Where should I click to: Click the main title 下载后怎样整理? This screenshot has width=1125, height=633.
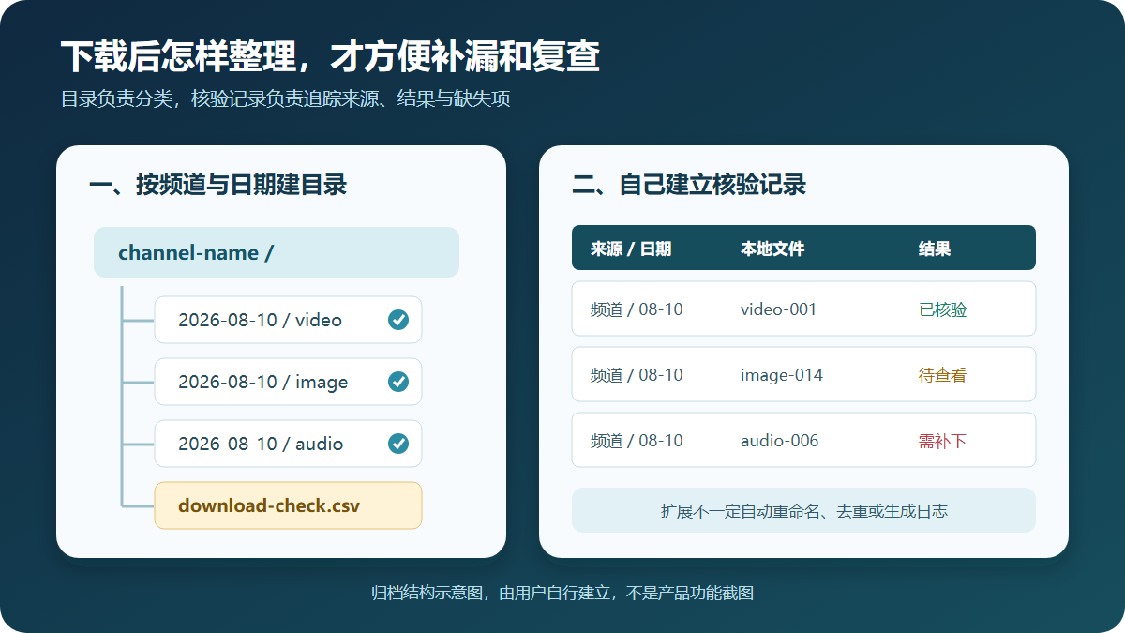coord(330,57)
